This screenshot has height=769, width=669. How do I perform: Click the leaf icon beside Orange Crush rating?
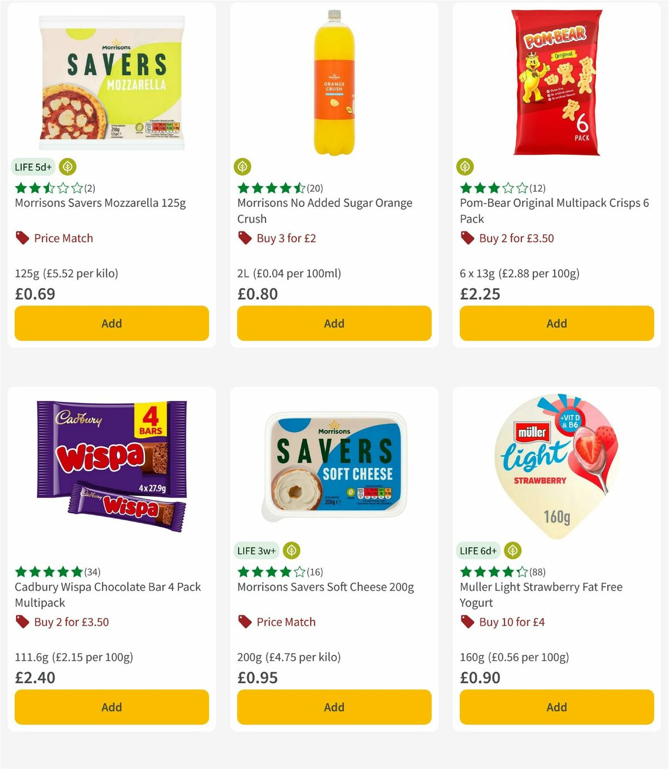click(x=242, y=166)
